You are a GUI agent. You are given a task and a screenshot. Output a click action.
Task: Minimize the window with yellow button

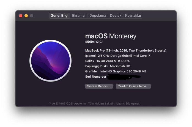point(26,16)
